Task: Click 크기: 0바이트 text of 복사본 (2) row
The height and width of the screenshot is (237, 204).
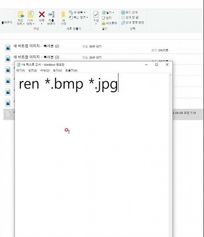Action: click(x=160, y=50)
